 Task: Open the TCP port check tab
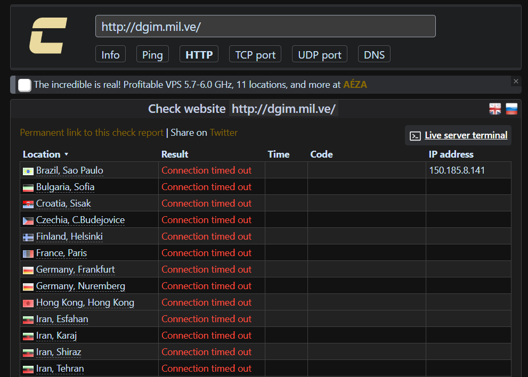[x=255, y=54]
